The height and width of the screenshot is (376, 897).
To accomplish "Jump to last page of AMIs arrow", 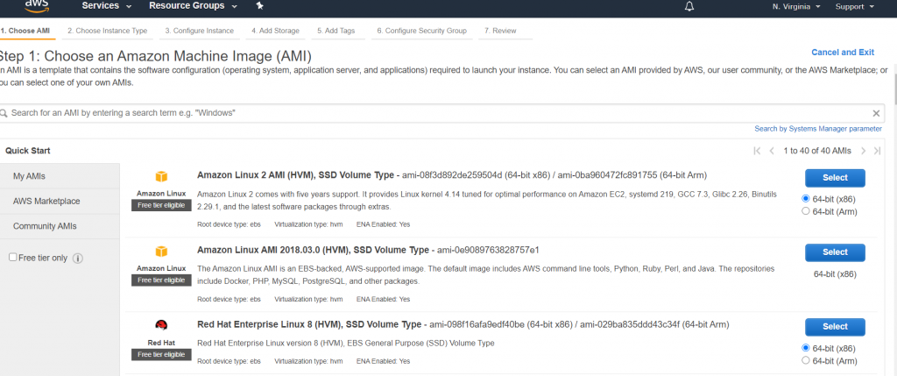I will [876, 151].
